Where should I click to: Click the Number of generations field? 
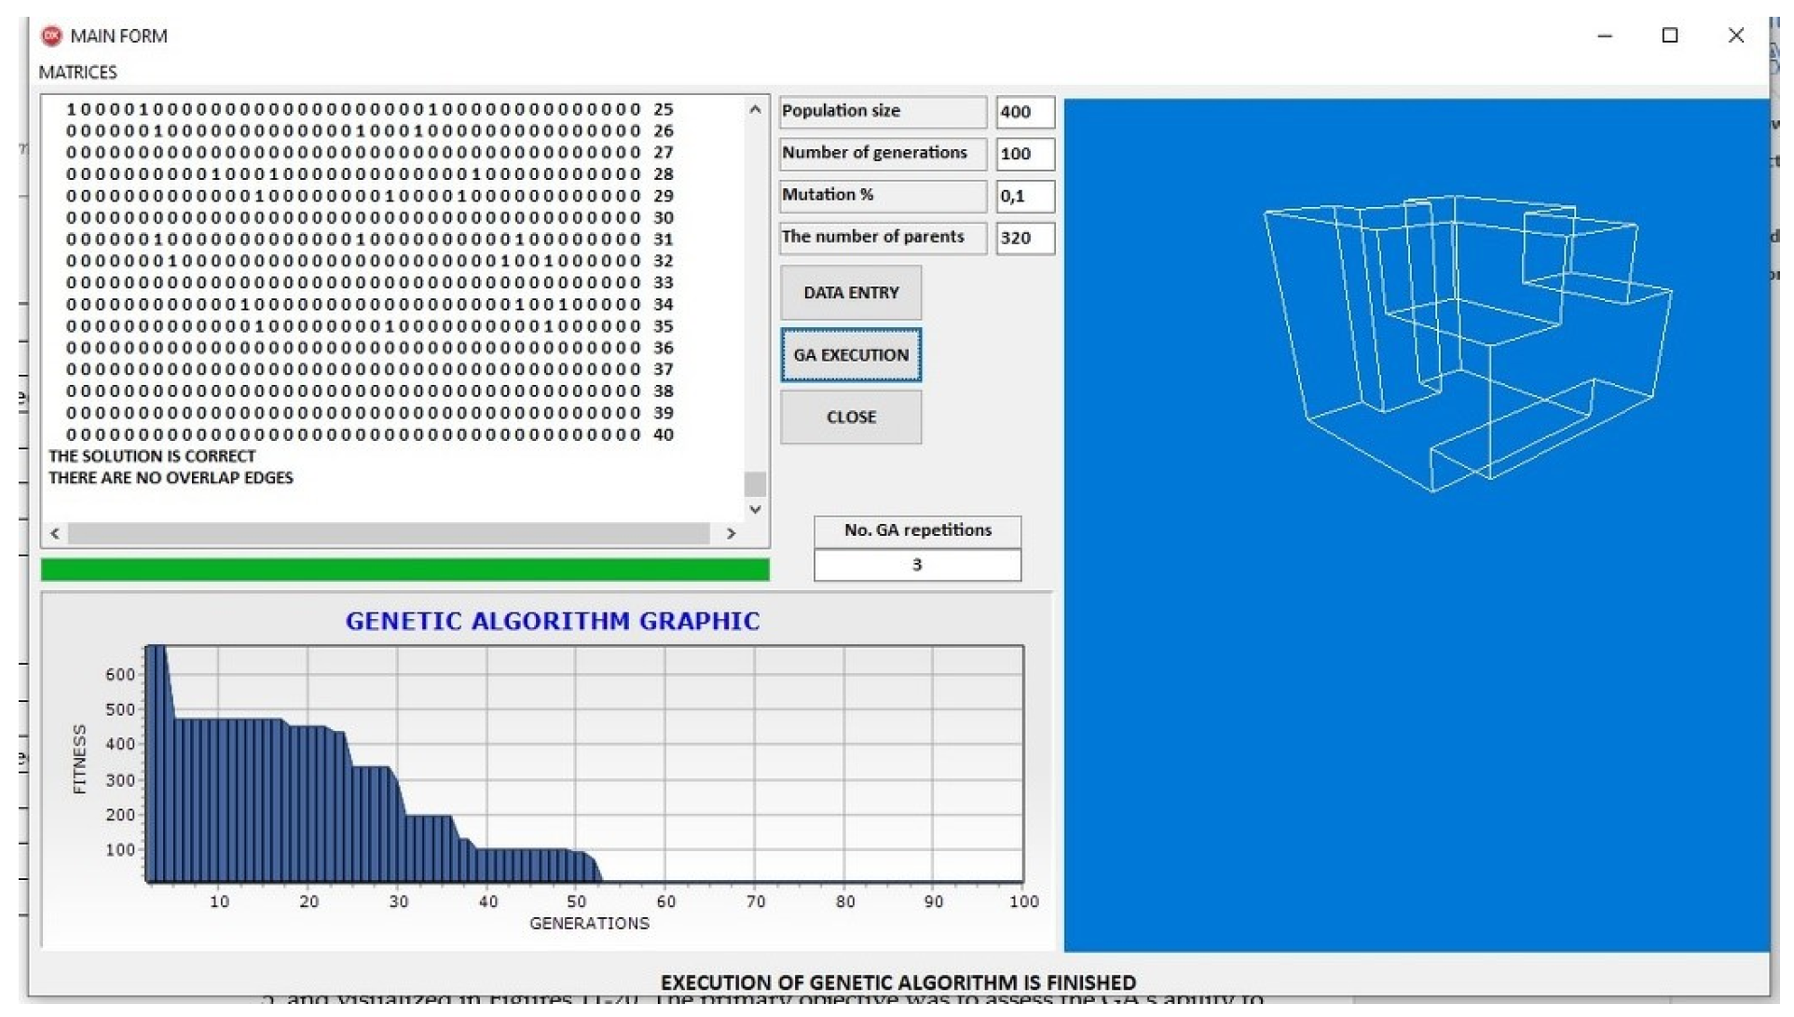click(x=1024, y=154)
